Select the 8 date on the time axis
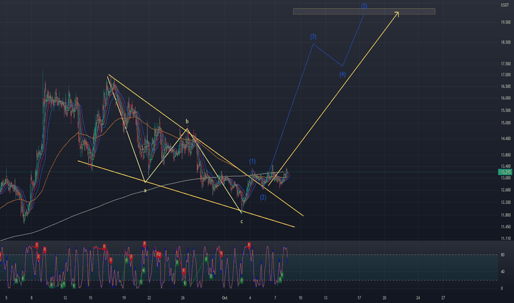 (31, 298)
